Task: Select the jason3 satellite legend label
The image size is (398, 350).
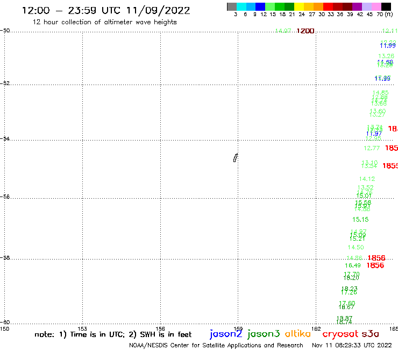Action: click(x=264, y=334)
